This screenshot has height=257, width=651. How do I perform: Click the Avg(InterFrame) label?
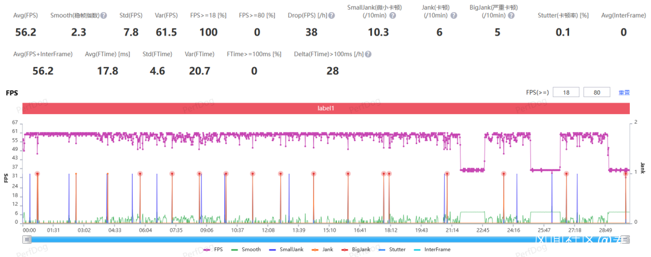point(623,16)
